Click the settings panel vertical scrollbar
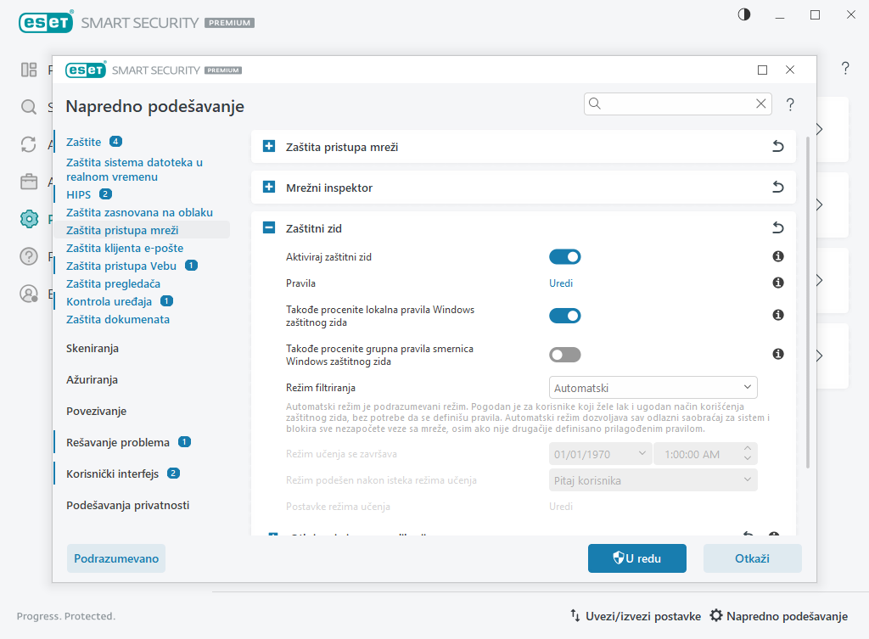This screenshot has width=869, height=639. tap(807, 305)
